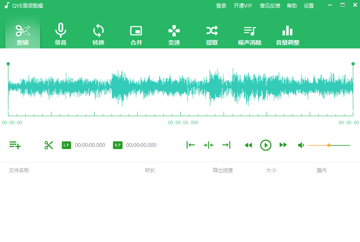360x242 pixels.
Task: Click the QVE音频剪辑 music note logo
Action: click(x=7, y=5)
